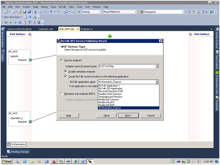Click the Undo arrow icon
Image resolution: width=220 pixels, height=165 pixels.
pos(51,12)
